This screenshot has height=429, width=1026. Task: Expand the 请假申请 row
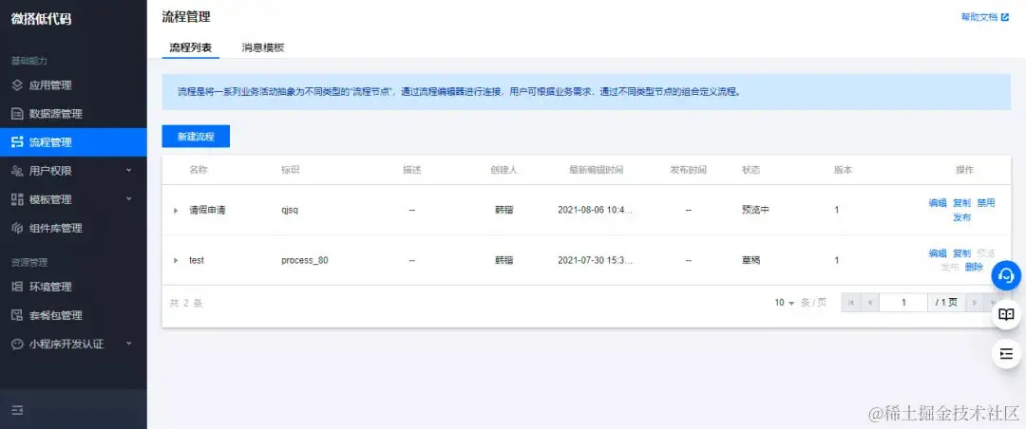pyautogui.click(x=176, y=211)
